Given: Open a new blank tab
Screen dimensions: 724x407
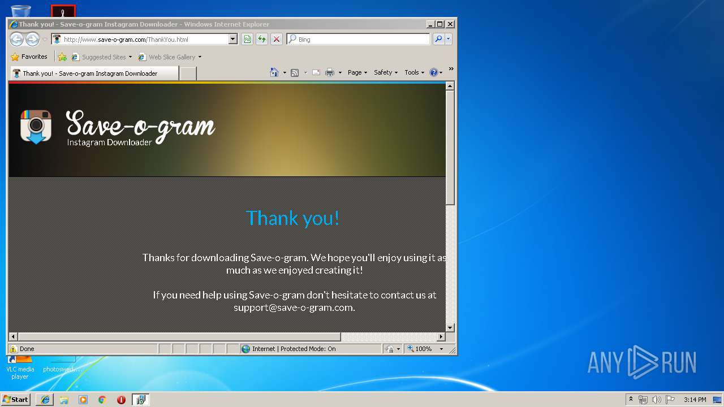Looking at the screenshot, I should (x=188, y=73).
